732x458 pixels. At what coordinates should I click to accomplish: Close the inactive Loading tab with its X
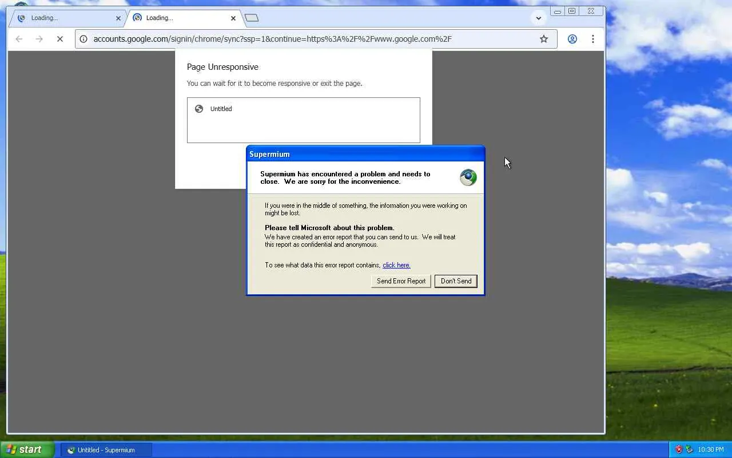[x=118, y=18]
